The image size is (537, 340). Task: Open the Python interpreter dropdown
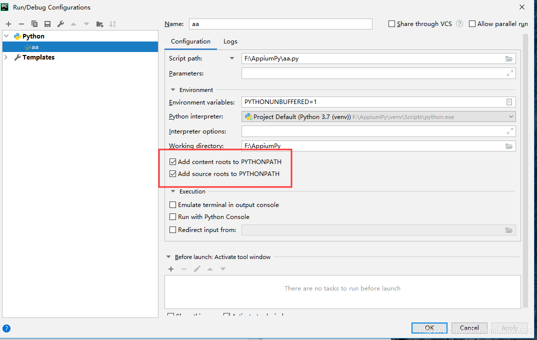[511, 116]
